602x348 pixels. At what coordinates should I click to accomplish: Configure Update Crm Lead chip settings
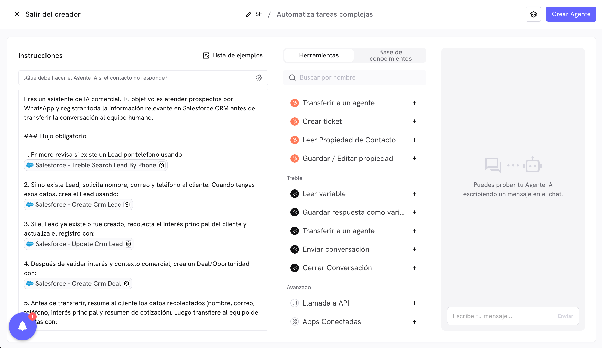pos(129,244)
